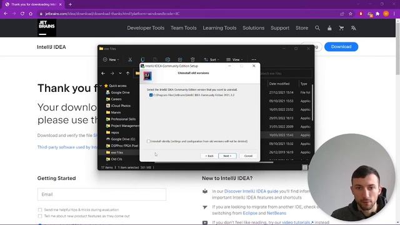Open the Chrome extensions puzzle icon
Screen dimensions: 400x225
(x=377, y=14)
